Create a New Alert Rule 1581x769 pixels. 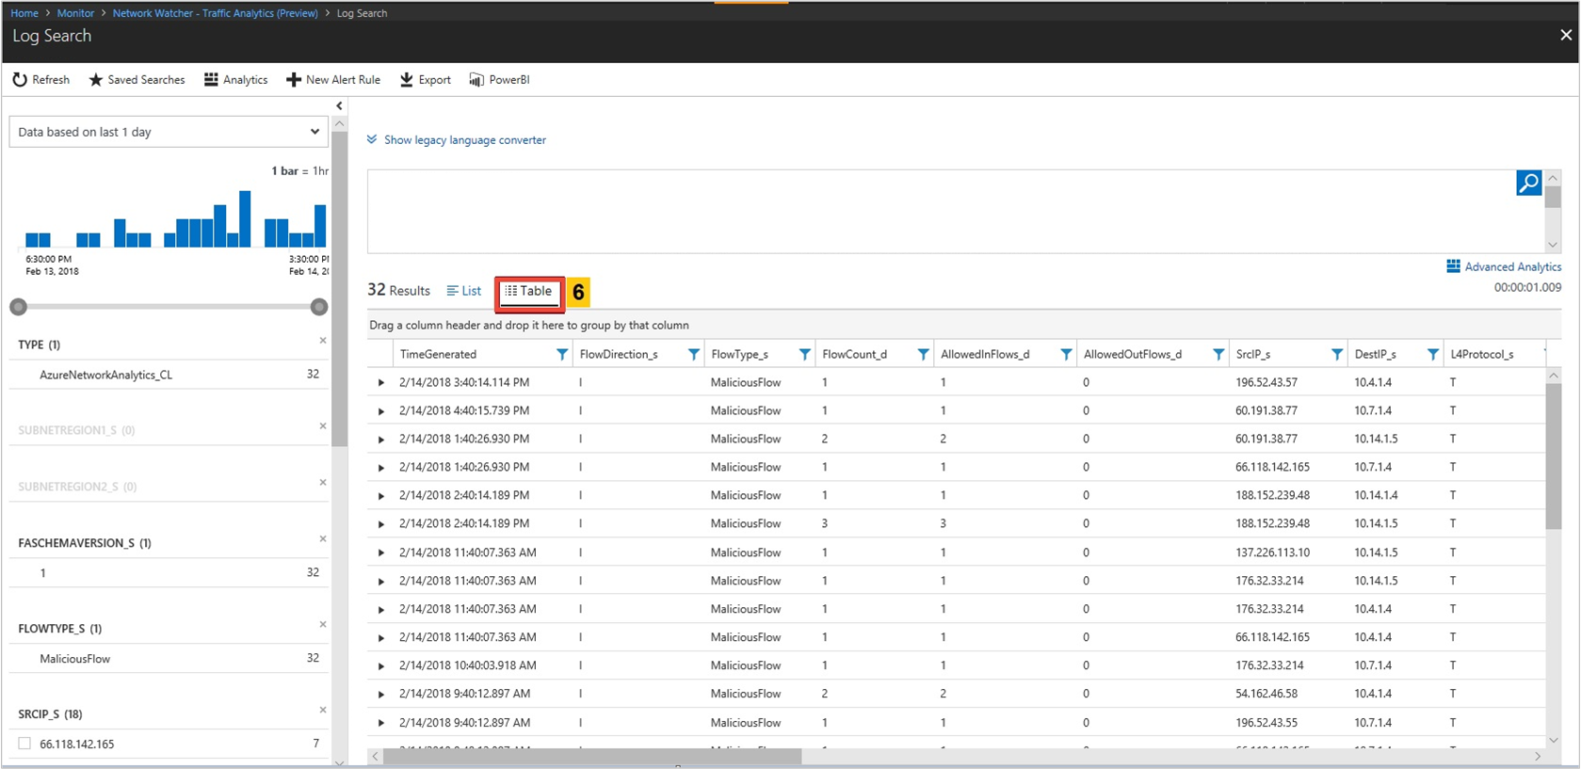[x=333, y=80]
